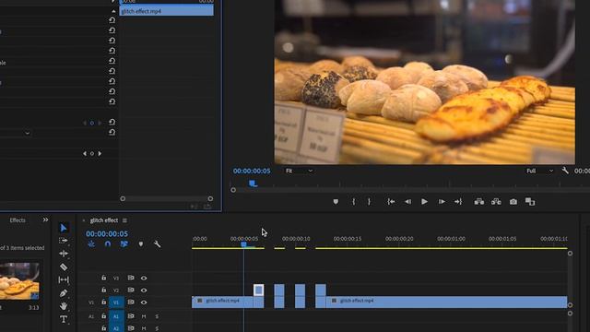Image resolution: width=590 pixels, height=332 pixels.
Task: Activate the Ripple Edit tool
Action: click(x=64, y=254)
